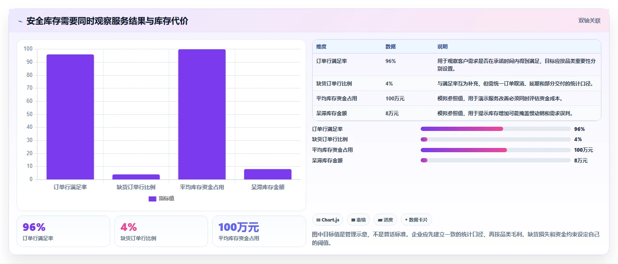Click the 数据 column header

point(390,46)
